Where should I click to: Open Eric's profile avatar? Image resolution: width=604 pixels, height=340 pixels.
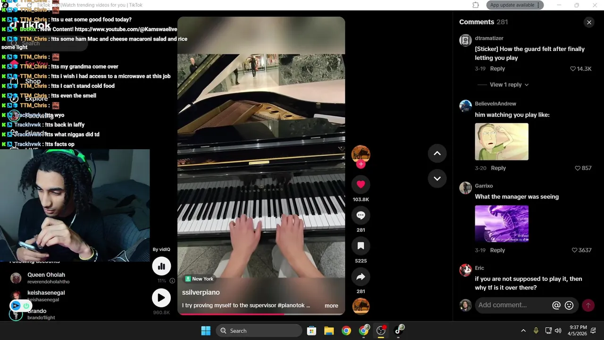click(x=465, y=270)
